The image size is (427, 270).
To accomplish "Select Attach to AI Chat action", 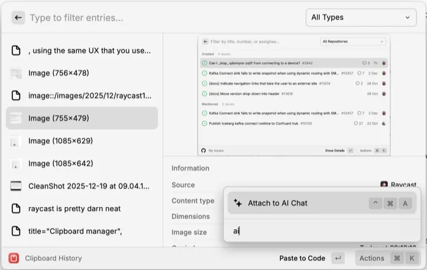I will (x=278, y=203).
